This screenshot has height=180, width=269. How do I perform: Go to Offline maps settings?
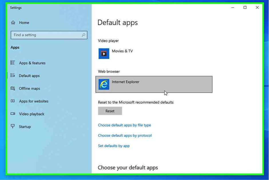pyautogui.click(x=29, y=89)
